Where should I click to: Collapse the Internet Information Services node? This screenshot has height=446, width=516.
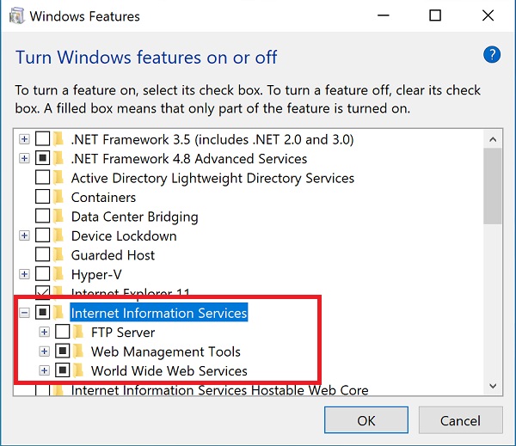click(x=24, y=313)
